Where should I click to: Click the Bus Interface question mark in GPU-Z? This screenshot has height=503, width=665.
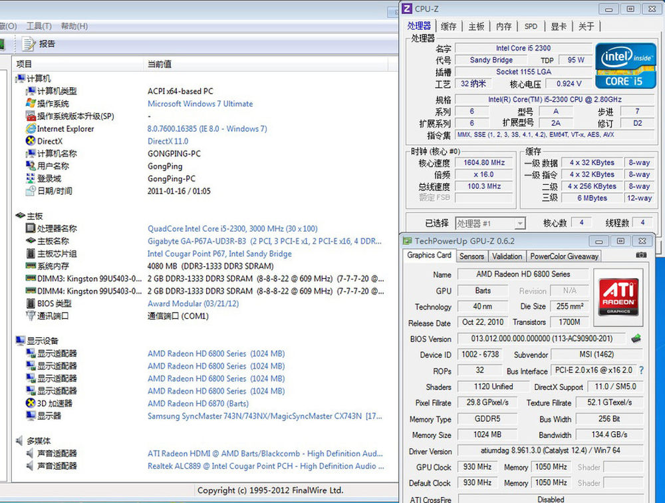point(641,370)
